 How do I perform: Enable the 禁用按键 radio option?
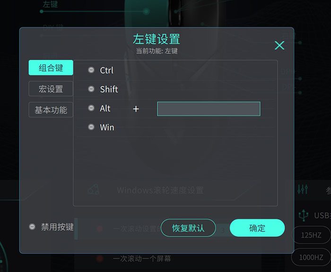[x=32, y=227]
